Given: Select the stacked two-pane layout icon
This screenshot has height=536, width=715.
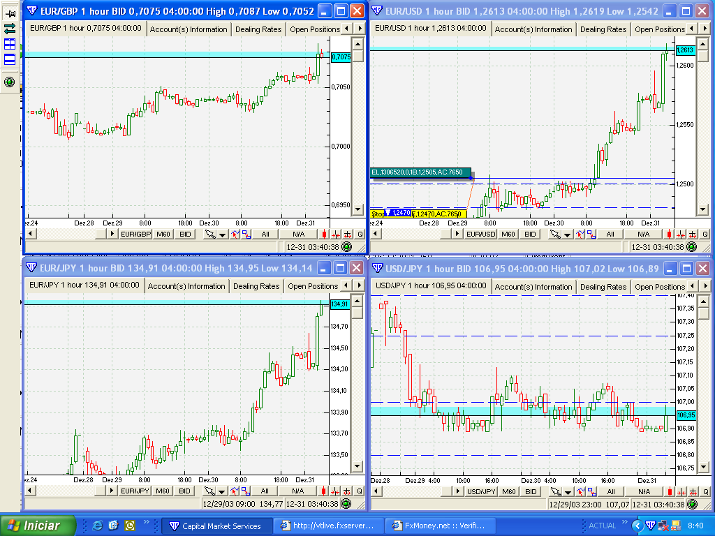Looking at the screenshot, I should [10, 59].
